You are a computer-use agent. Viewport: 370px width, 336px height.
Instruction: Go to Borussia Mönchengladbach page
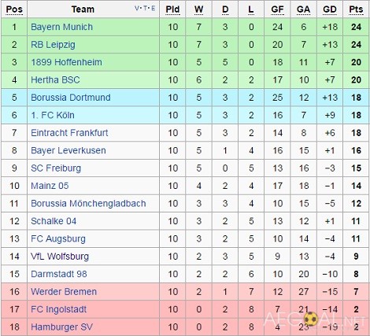tap(88, 204)
